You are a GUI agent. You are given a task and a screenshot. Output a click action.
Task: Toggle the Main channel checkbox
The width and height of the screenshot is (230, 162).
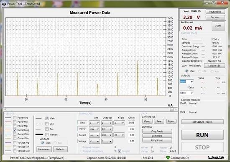tap(47, 118)
